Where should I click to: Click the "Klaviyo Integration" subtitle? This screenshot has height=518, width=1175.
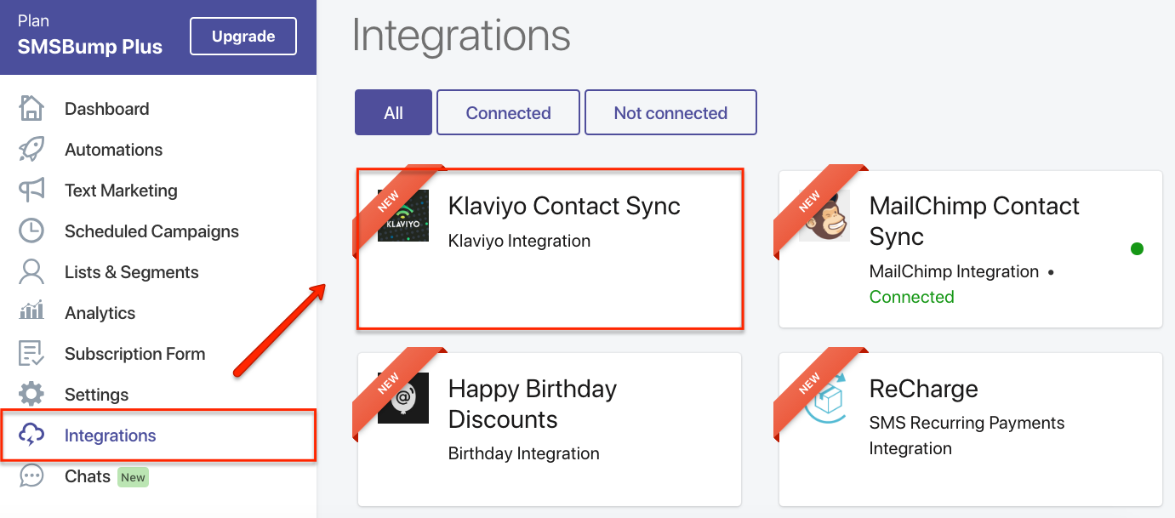[x=519, y=241]
